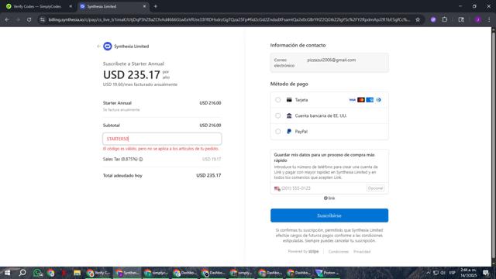
Task: Open the Chrome profile avatar
Action: pyautogui.click(x=477, y=19)
